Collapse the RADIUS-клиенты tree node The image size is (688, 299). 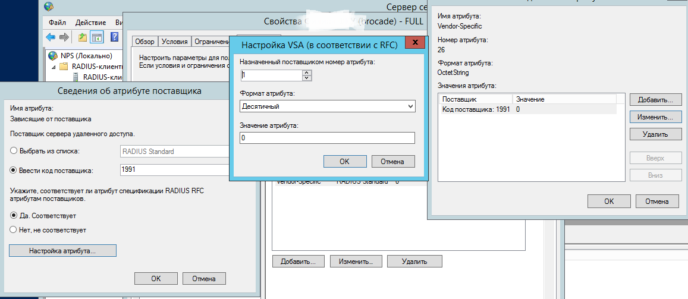pos(53,67)
